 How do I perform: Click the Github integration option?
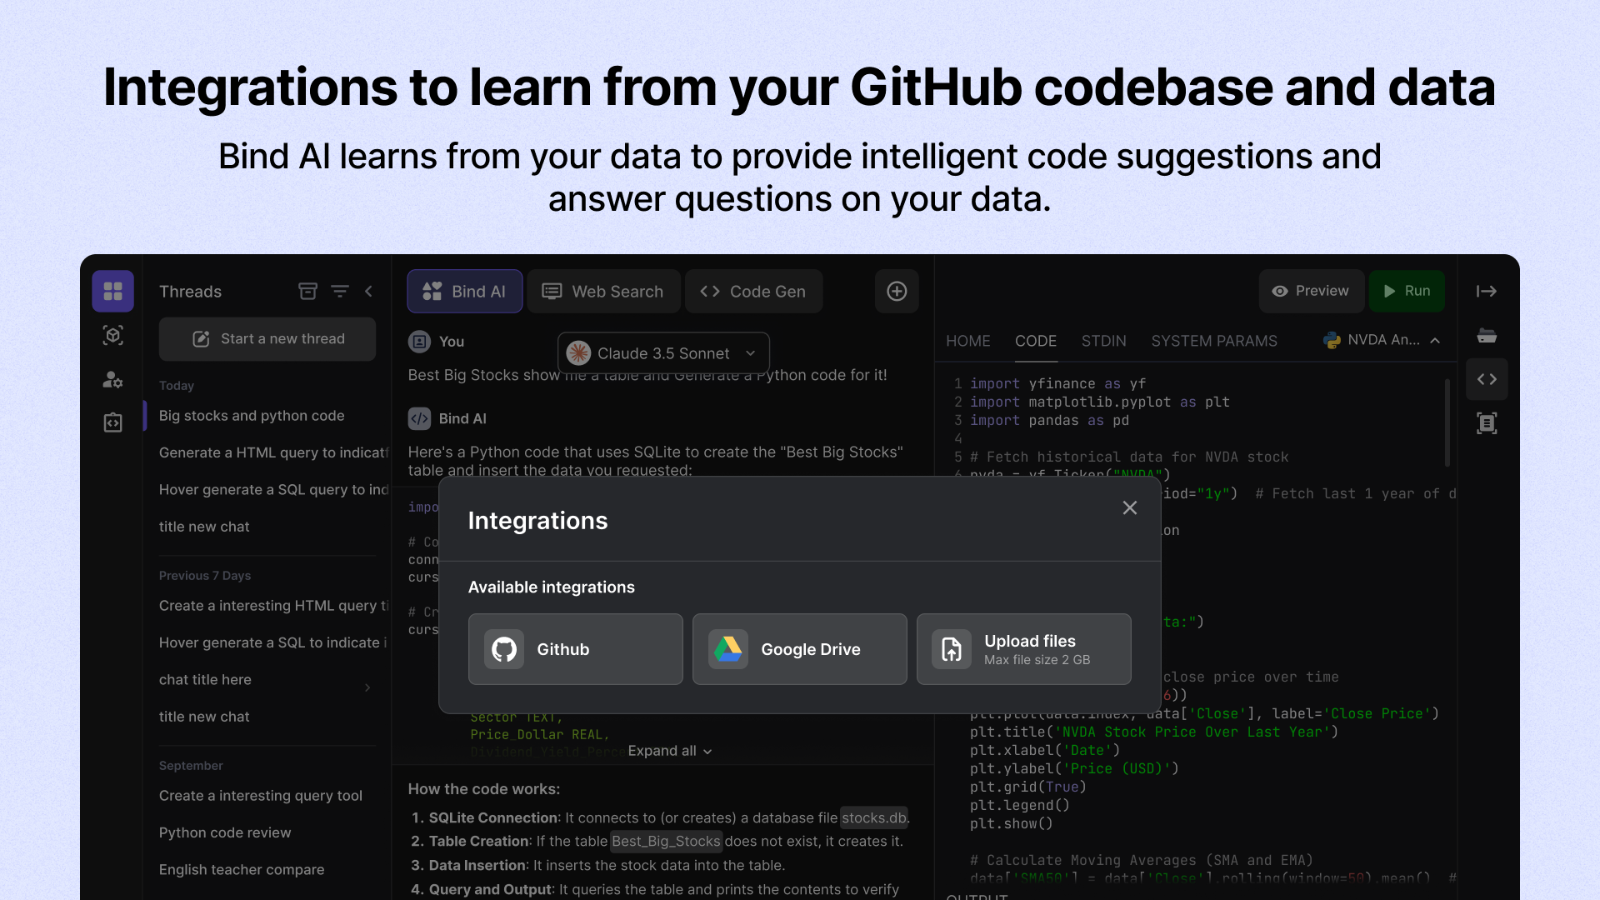point(575,648)
